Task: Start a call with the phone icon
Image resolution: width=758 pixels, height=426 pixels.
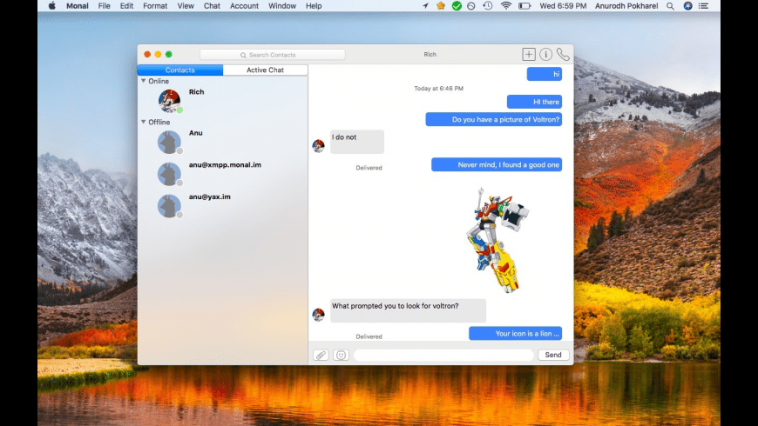Action: pos(563,54)
